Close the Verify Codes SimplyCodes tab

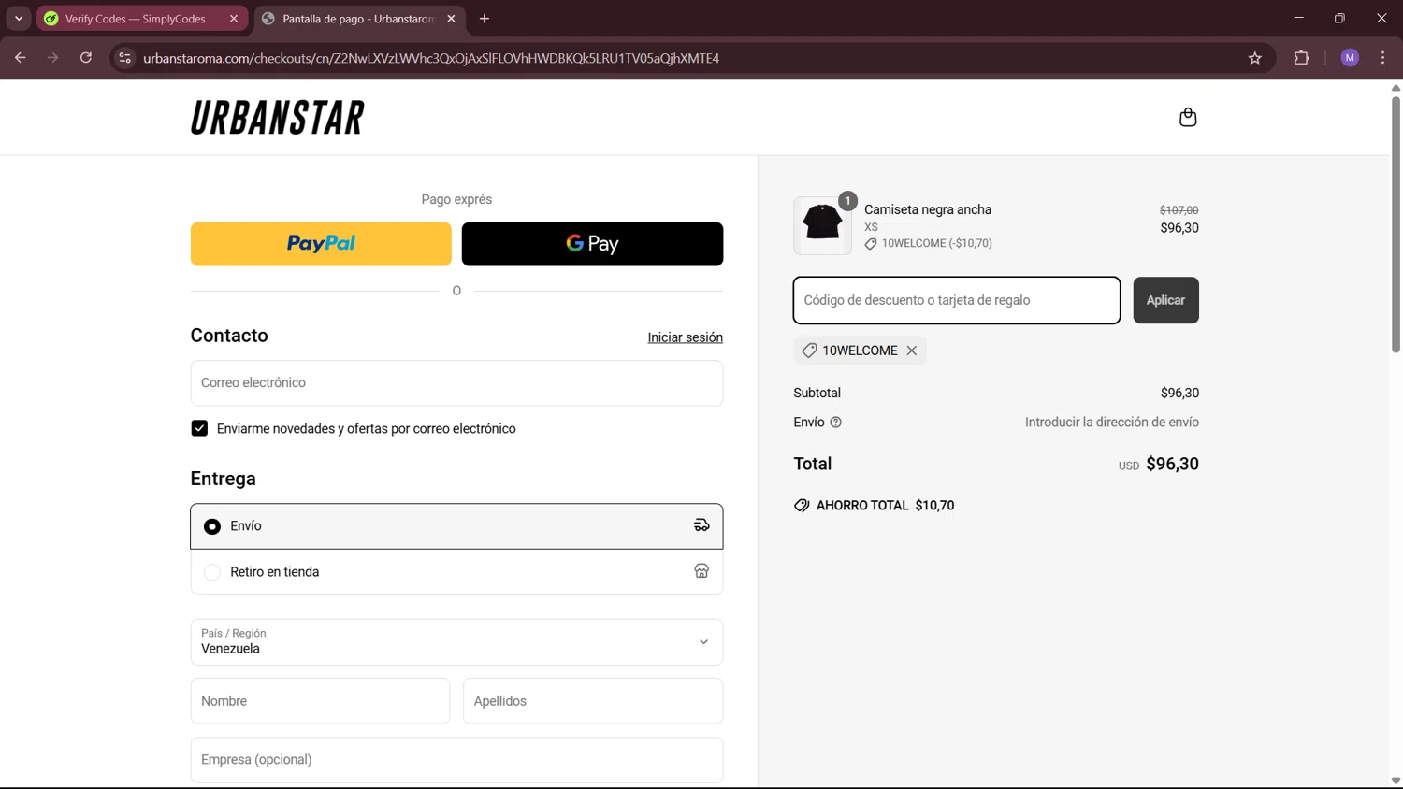click(x=234, y=19)
